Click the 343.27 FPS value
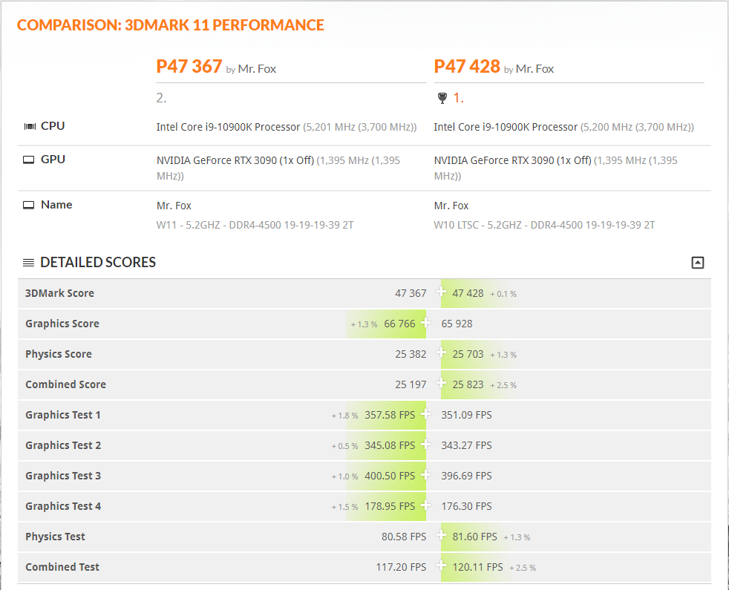729x590 pixels. [x=466, y=445]
